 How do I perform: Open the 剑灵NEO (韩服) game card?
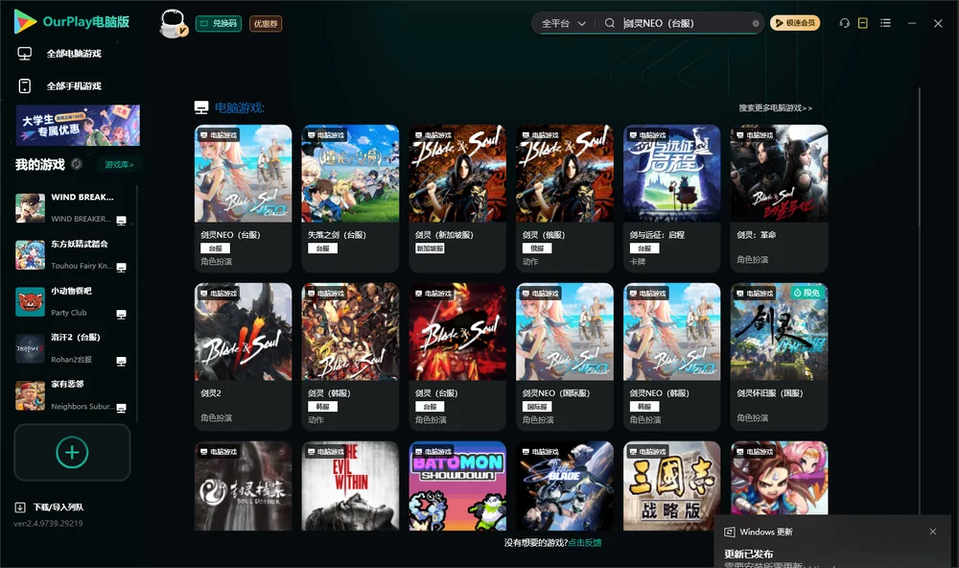click(672, 357)
